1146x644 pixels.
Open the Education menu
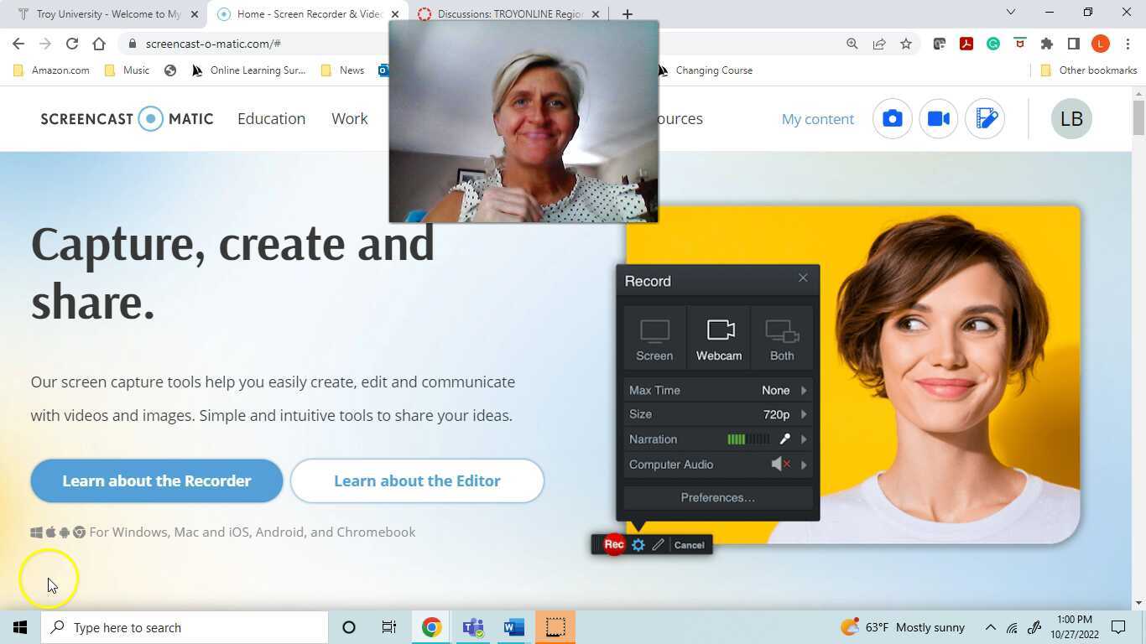271,119
